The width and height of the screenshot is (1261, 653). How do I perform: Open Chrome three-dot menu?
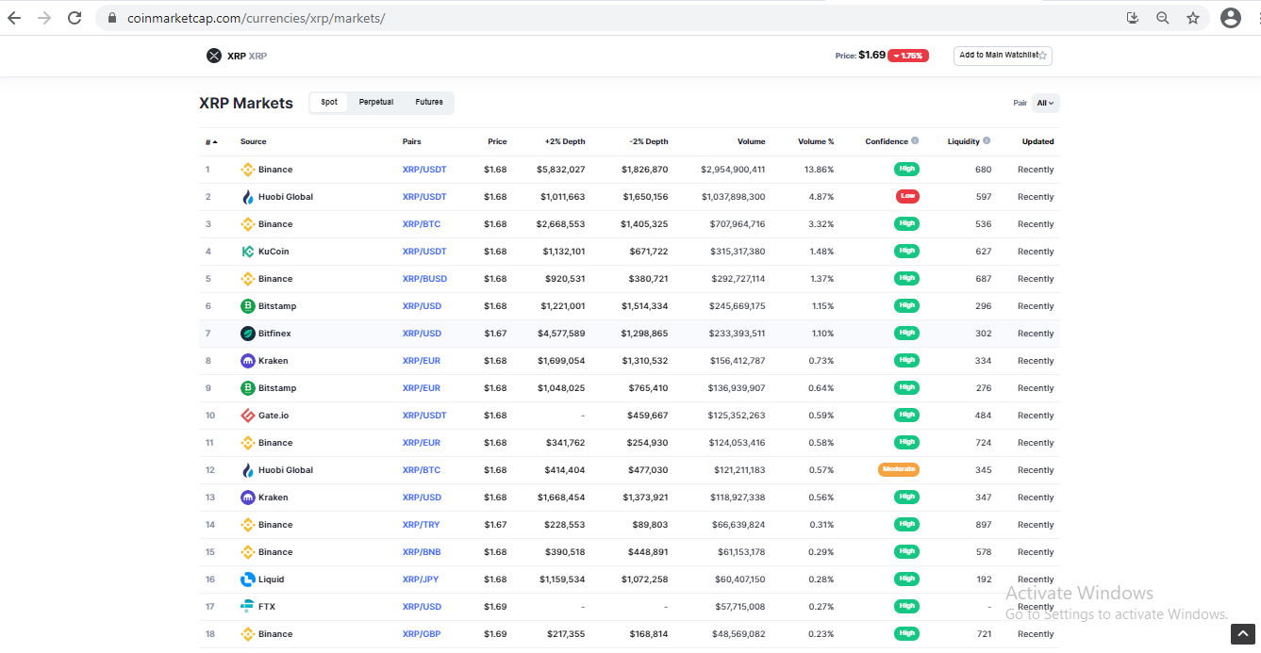point(1257,18)
